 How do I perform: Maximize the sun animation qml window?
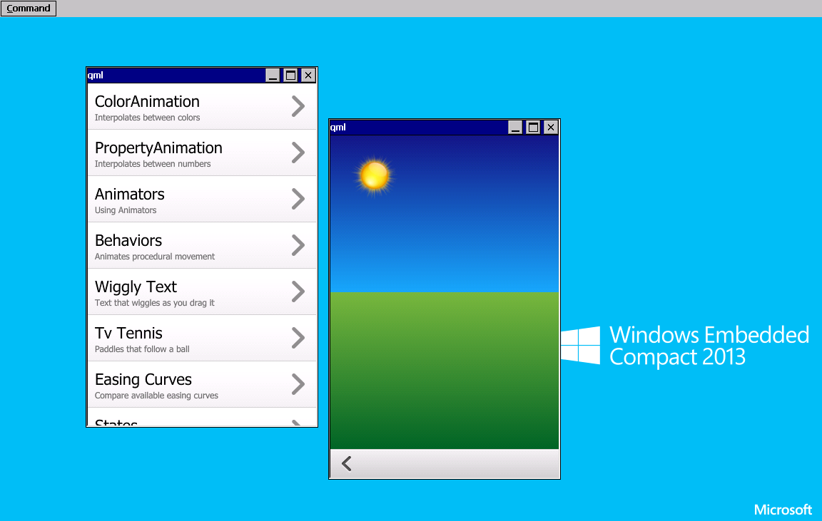click(x=533, y=128)
